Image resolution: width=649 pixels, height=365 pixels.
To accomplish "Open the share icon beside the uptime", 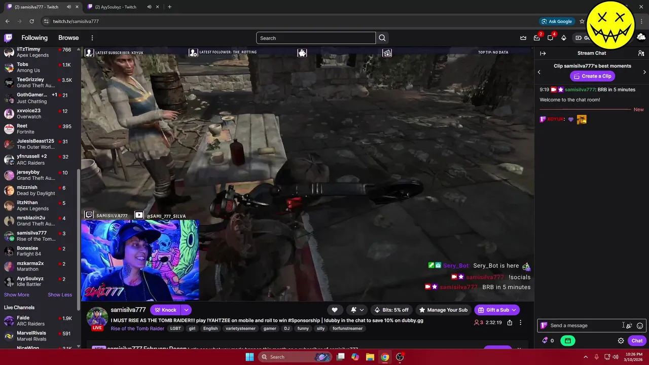I will (x=510, y=322).
